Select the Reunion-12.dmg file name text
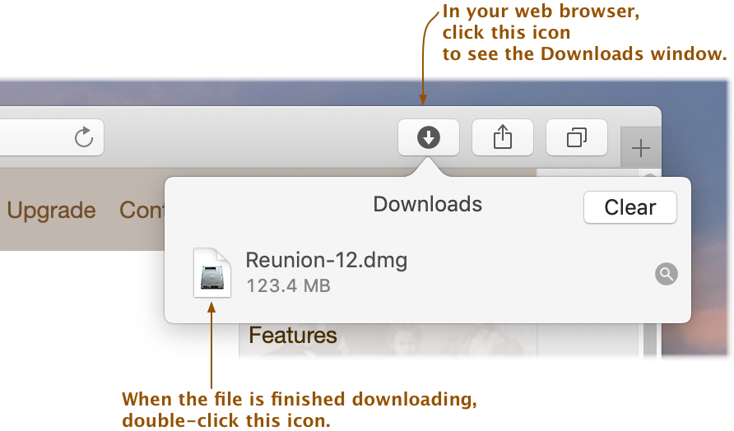The height and width of the screenshot is (431, 734). (327, 260)
